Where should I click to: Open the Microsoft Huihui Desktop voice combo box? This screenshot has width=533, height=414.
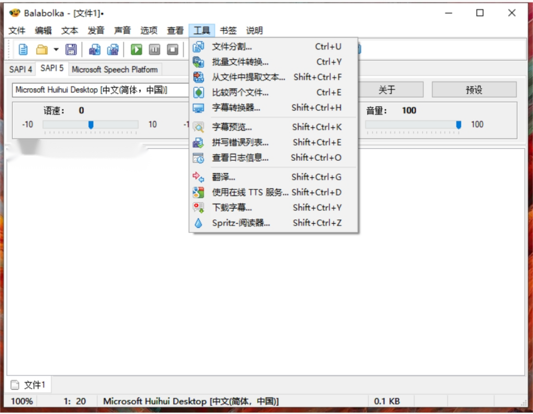tap(99, 90)
